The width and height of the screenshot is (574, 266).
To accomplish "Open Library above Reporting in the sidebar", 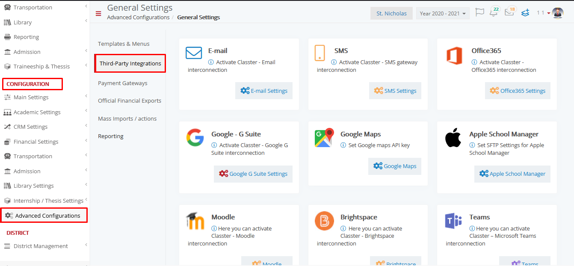I will (x=23, y=22).
